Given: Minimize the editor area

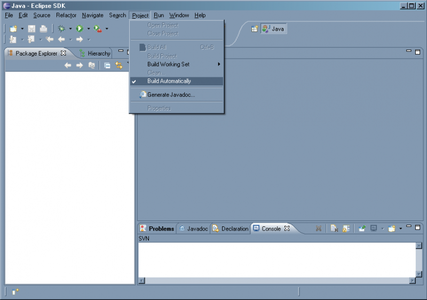Looking at the screenshot, I should (408, 51).
